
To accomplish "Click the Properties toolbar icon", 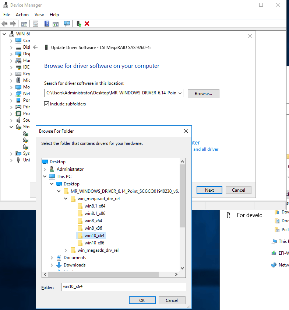I will pos(35,24).
